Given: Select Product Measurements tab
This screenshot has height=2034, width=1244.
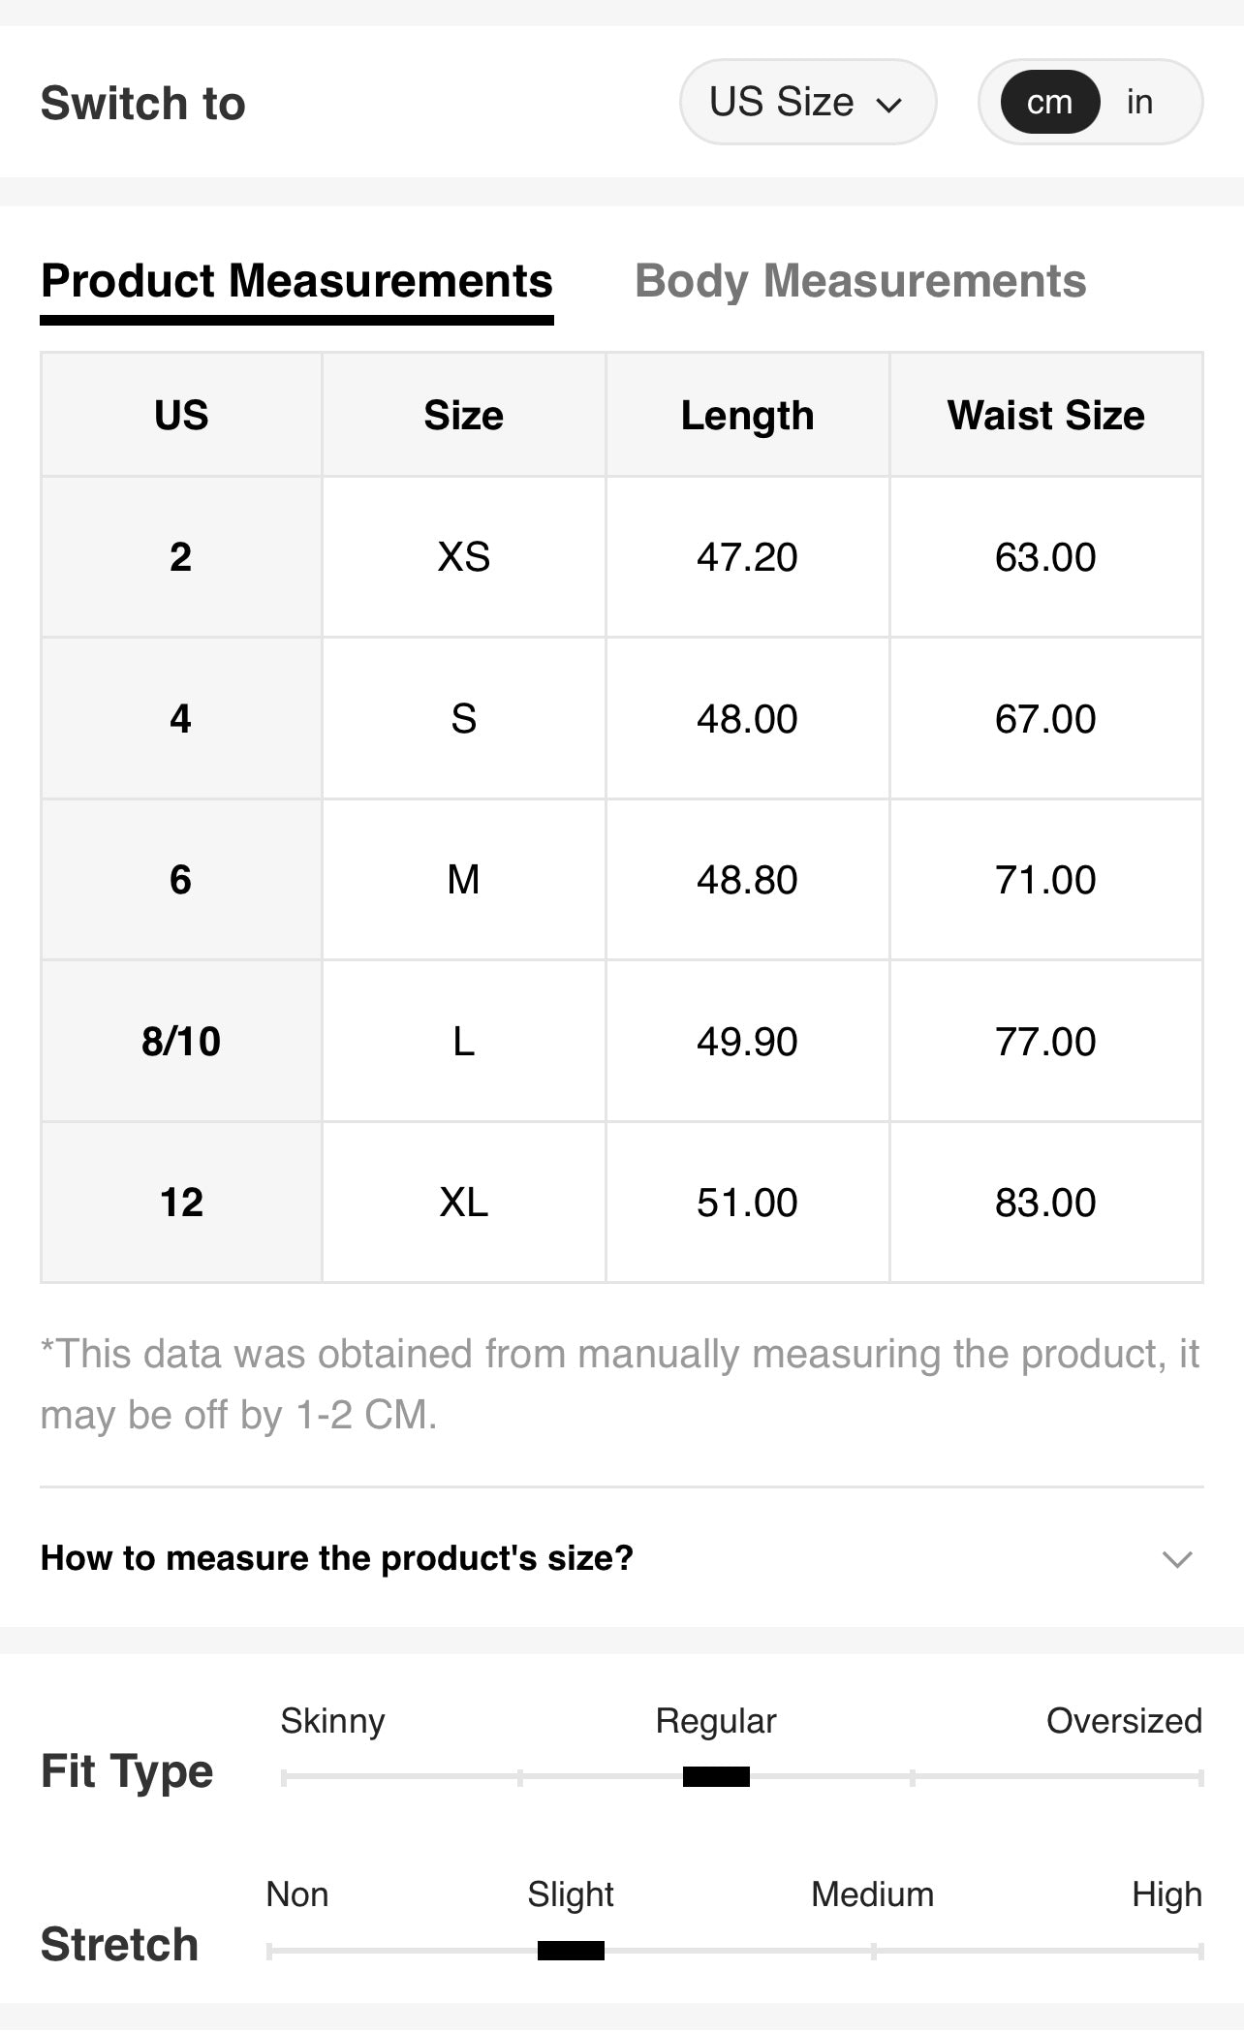Looking at the screenshot, I should pyautogui.click(x=296, y=281).
